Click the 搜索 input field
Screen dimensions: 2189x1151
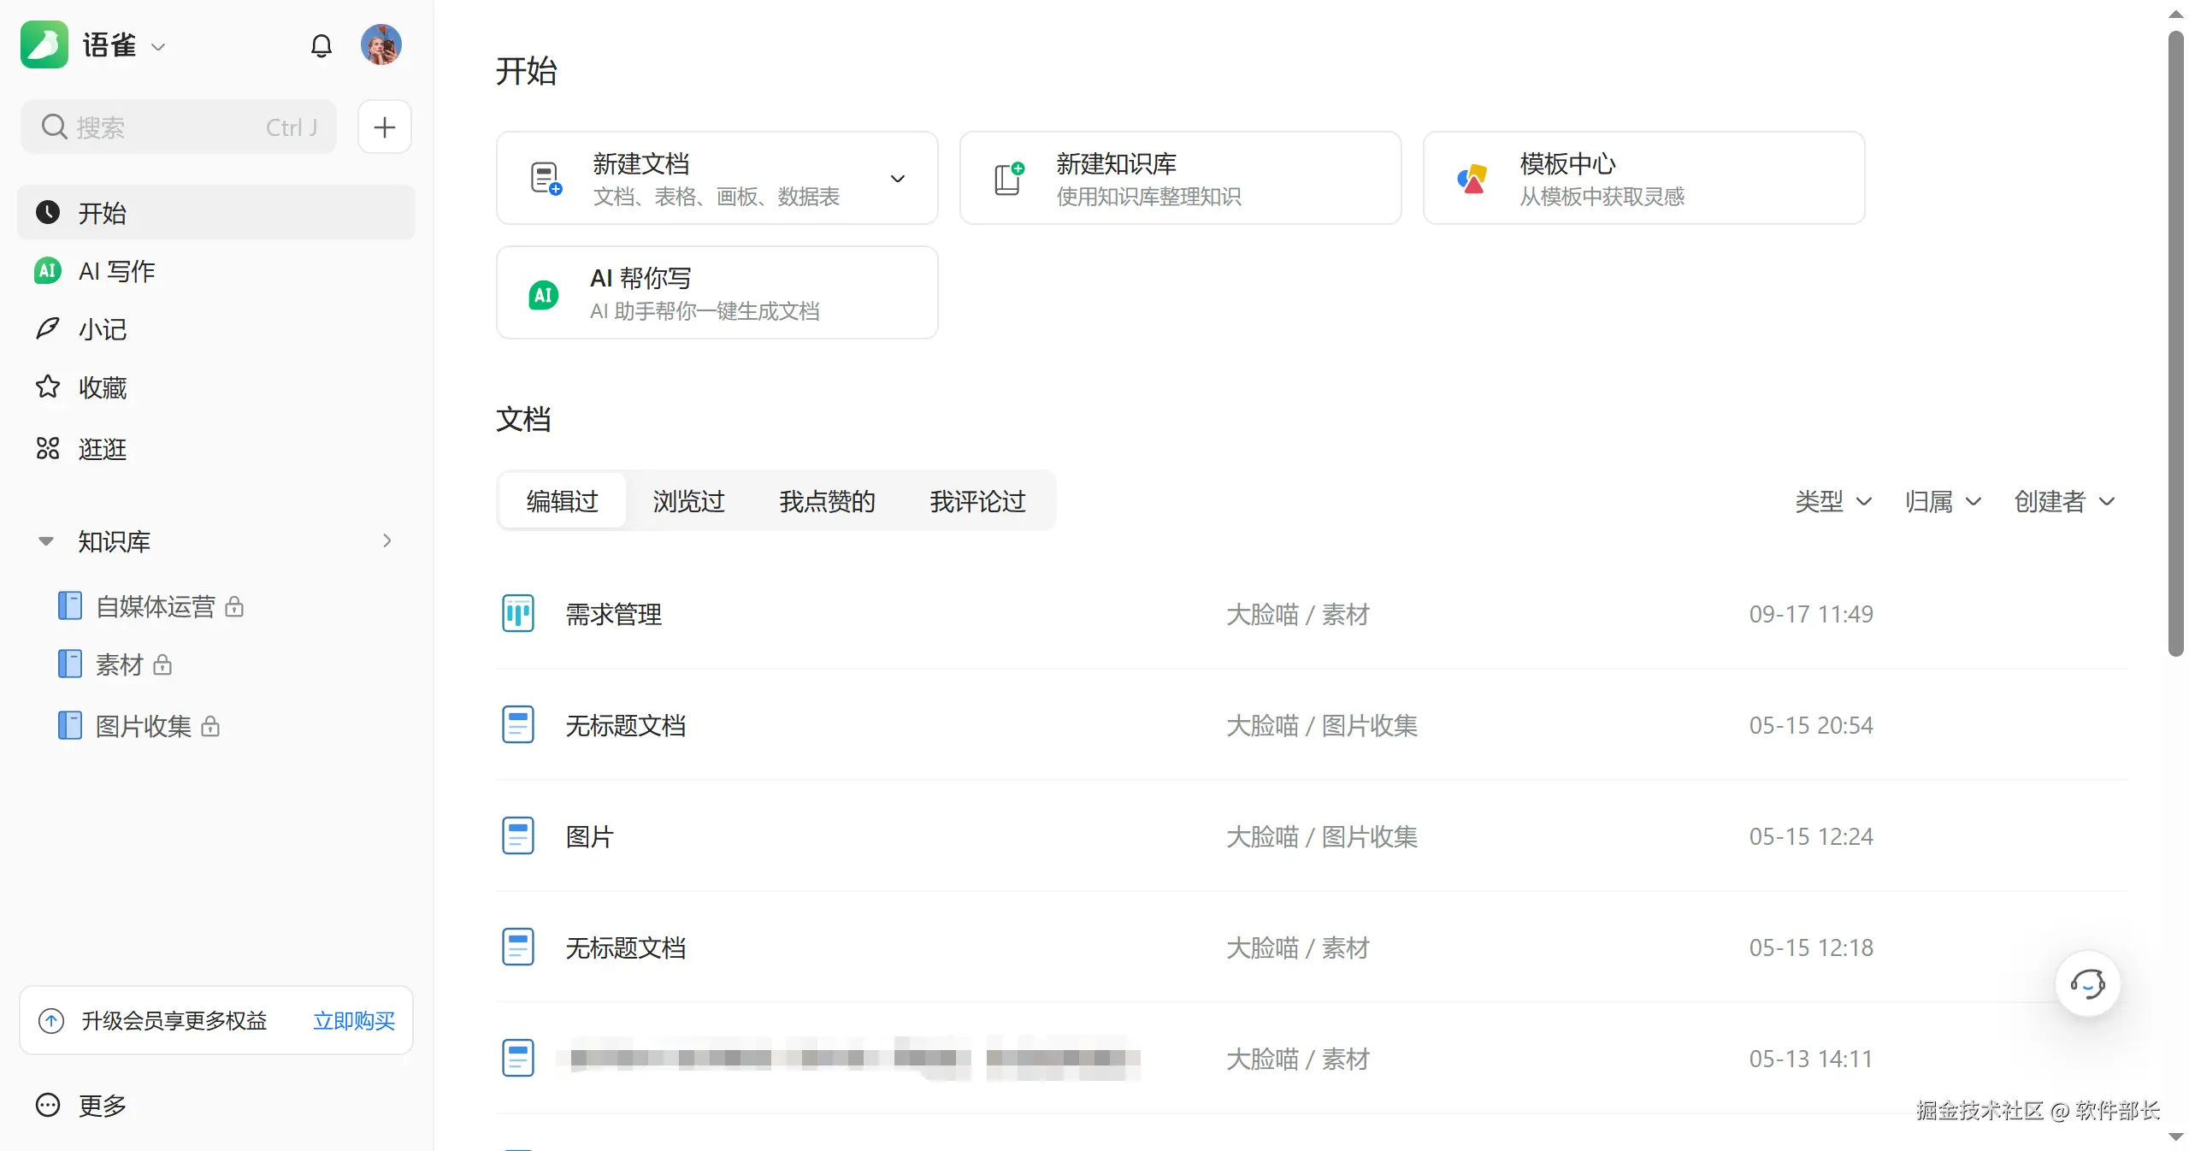[x=178, y=127]
